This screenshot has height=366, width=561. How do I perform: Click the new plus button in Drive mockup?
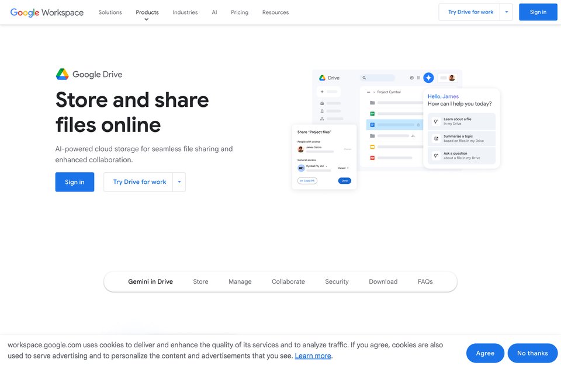pyautogui.click(x=328, y=92)
